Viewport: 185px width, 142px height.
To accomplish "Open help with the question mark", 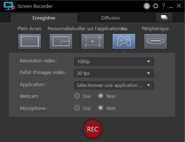I will (x=163, y=6).
